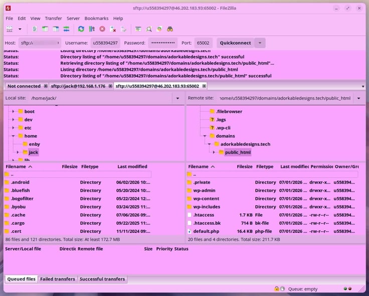
Task: Switch to the Successful transfers tab
Action: tap(102, 279)
